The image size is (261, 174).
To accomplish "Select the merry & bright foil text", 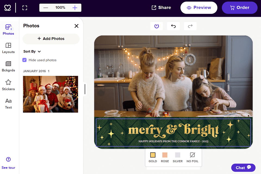I will (x=173, y=130).
